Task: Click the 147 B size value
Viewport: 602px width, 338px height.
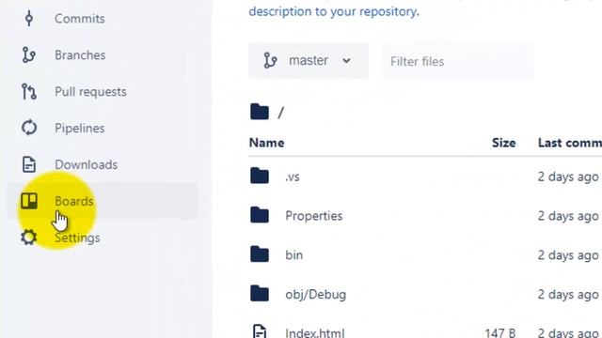Action: pos(499,332)
